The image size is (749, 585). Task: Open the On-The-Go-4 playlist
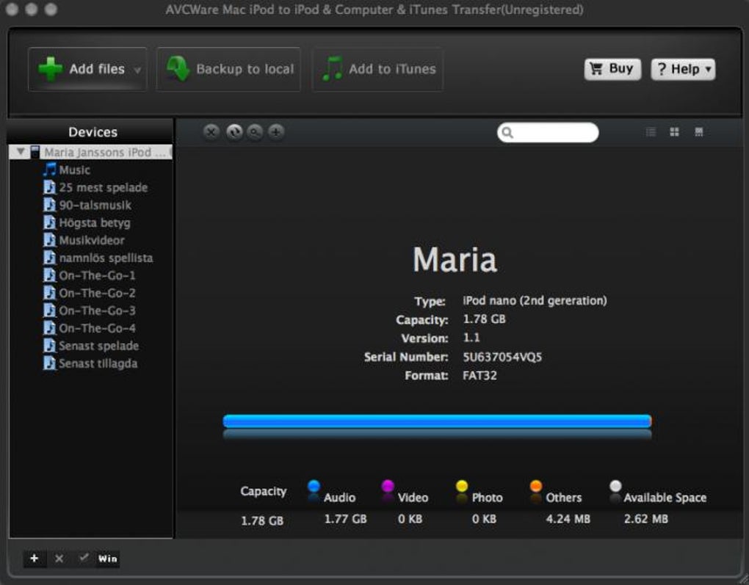97,329
